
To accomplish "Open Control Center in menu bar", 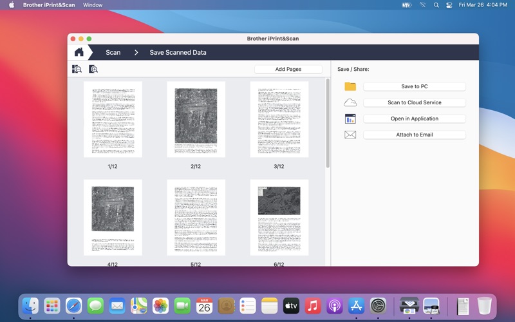I will 449,5.
